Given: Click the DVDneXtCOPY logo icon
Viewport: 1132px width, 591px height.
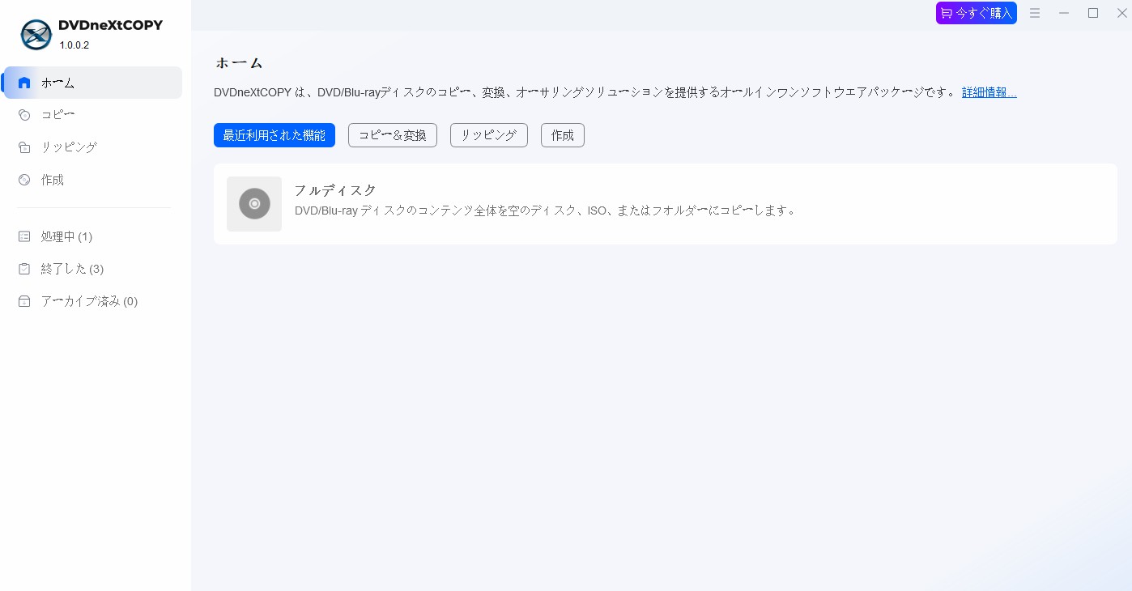Looking at the screenshot, I should coord(36,34).
